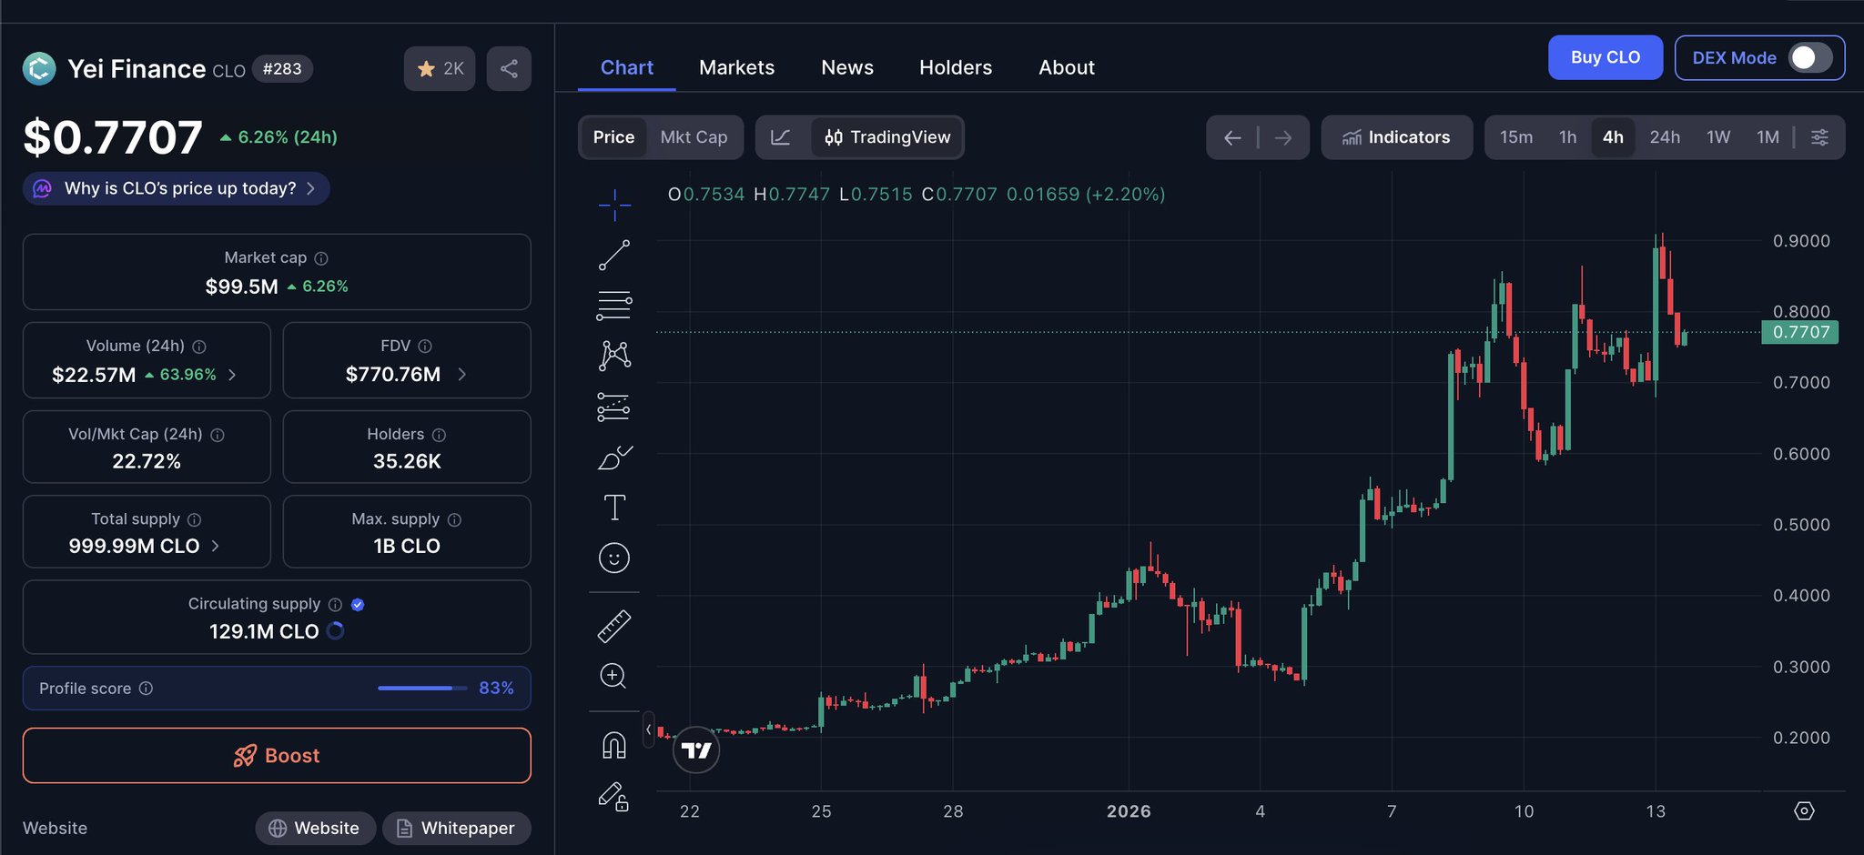Image resolution: width=1864 pixels, height=855 pixels.
Task: Switch chart to Mkt Cap view
Action: (694, 137)
